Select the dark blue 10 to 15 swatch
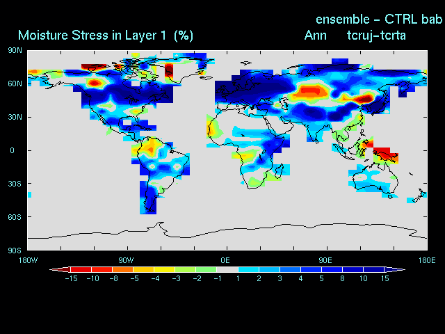The image size is (445, 334). (373, 269)
